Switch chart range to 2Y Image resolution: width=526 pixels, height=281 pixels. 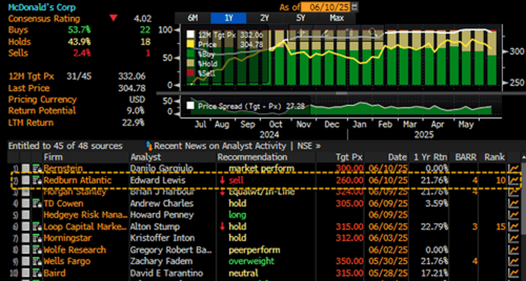tap(264, 18)
